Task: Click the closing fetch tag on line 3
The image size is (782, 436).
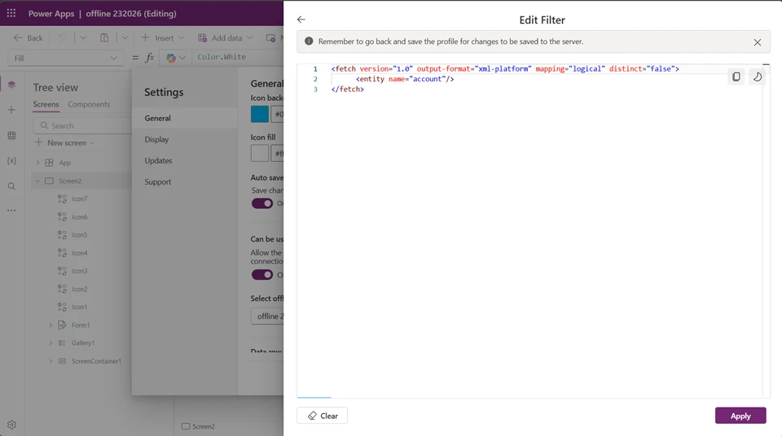Action: (348, 89)
